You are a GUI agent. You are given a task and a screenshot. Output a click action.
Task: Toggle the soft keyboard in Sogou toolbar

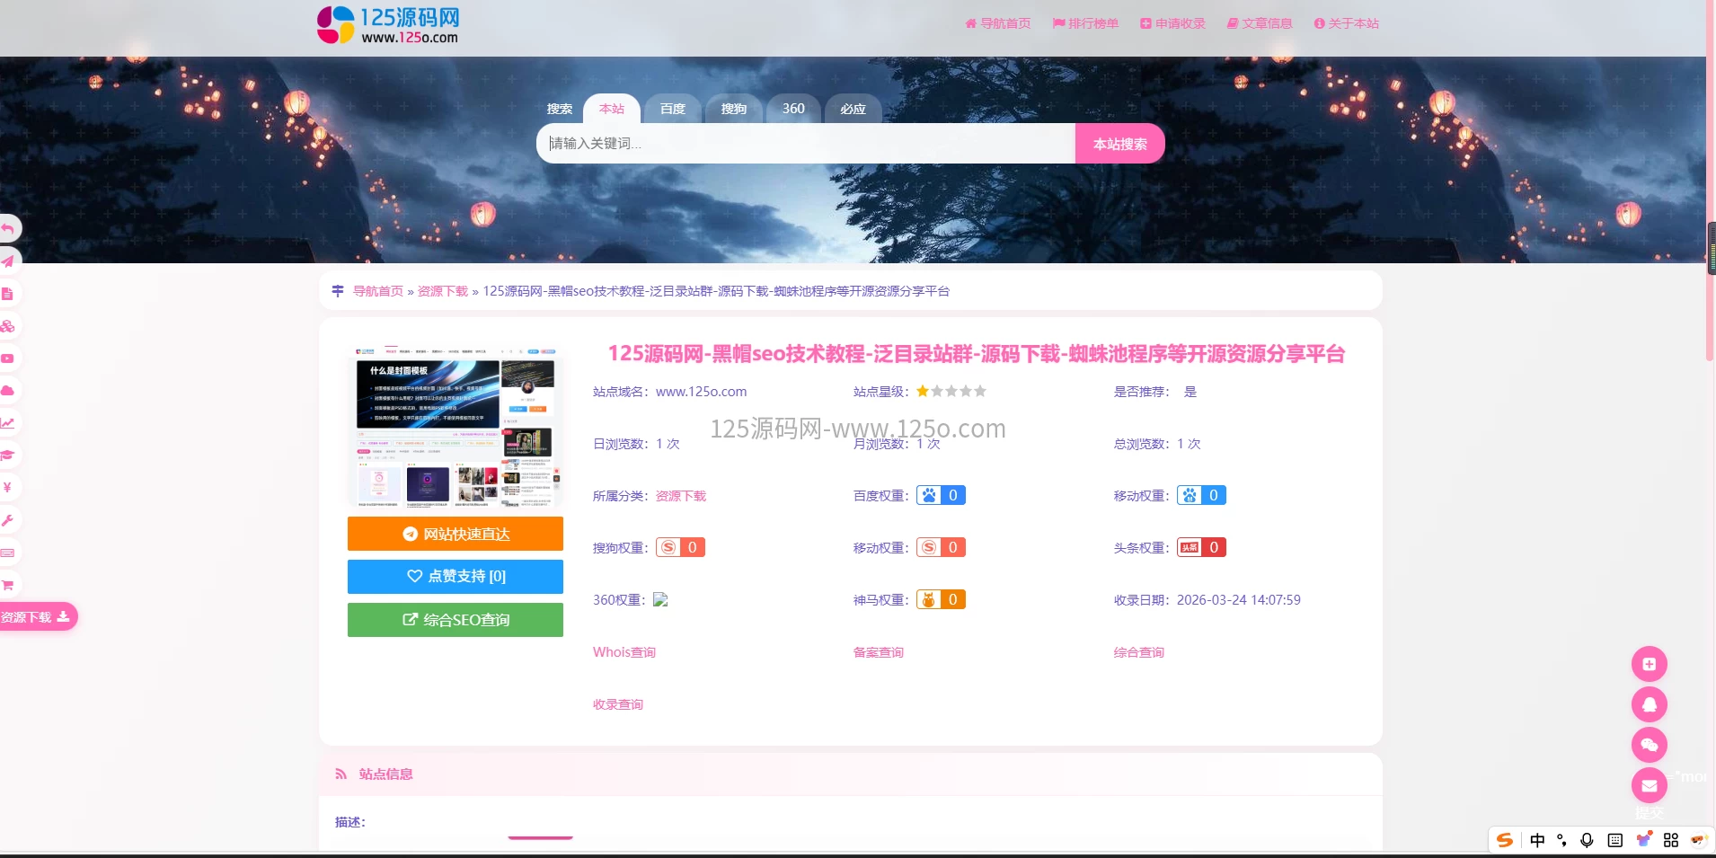1615,840
